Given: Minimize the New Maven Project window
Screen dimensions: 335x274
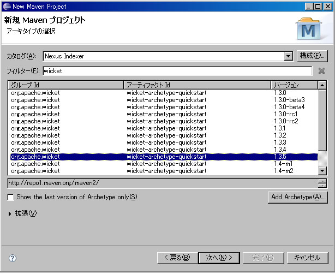Looking at the screenshot, I should [x=308, y=7].
